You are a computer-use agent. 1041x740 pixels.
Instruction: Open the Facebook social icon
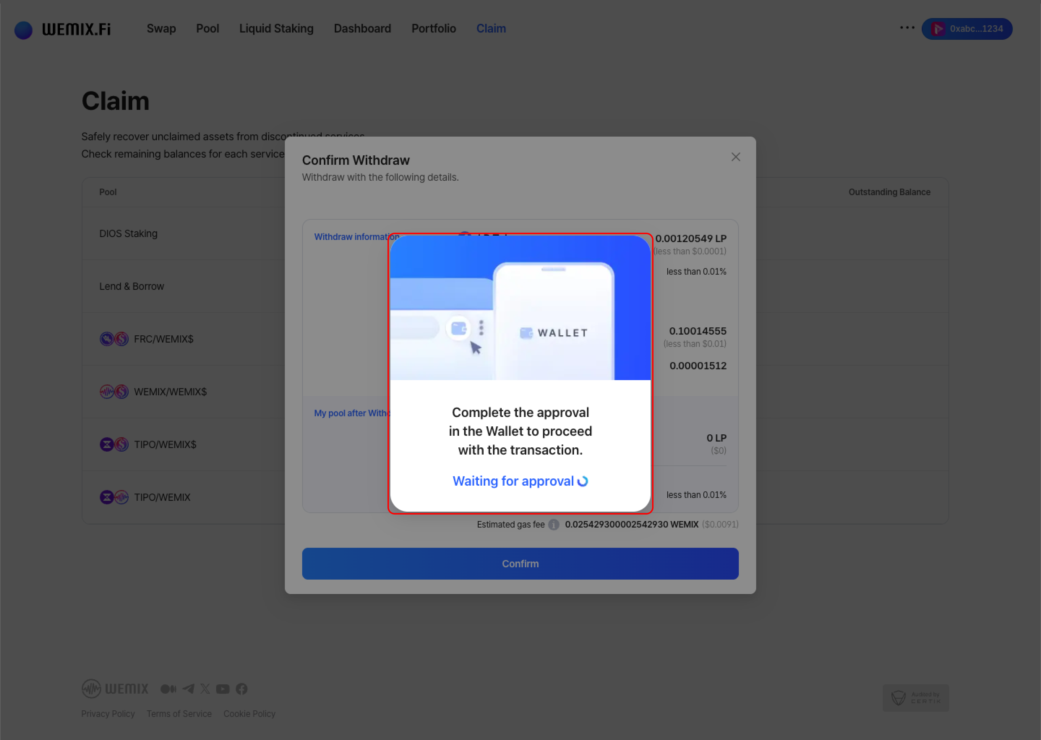(241, 688)
